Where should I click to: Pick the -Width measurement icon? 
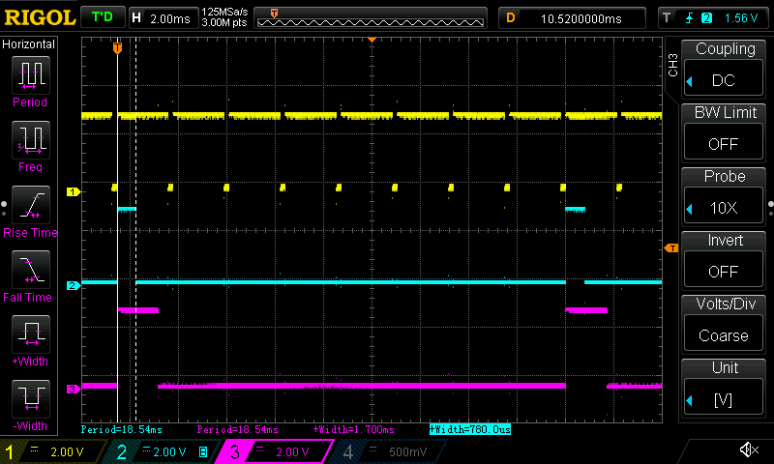pyautogui.click(x=30, y=399)
